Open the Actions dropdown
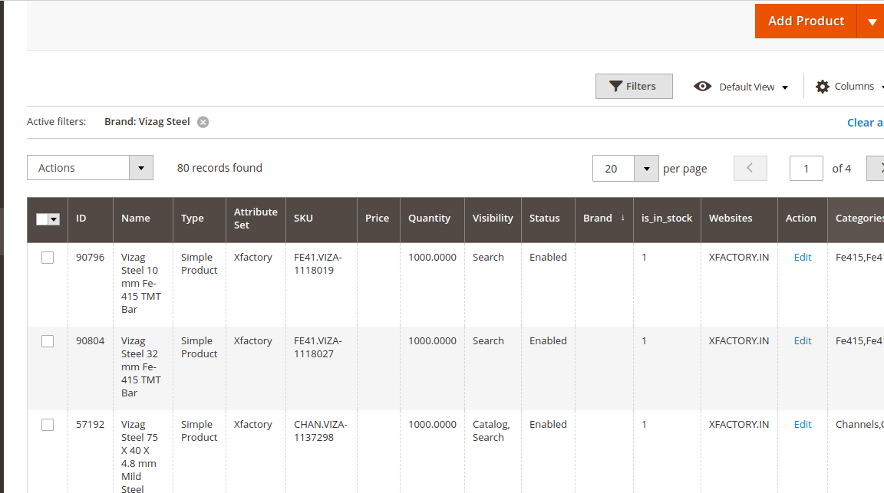The width and height of the screenshot is (884, 493). point(91,168)
